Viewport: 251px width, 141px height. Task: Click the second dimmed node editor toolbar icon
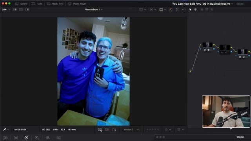[207, 9]
